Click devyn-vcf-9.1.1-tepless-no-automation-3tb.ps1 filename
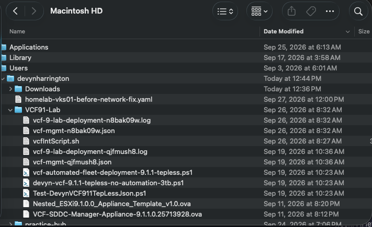 (108, 183)
